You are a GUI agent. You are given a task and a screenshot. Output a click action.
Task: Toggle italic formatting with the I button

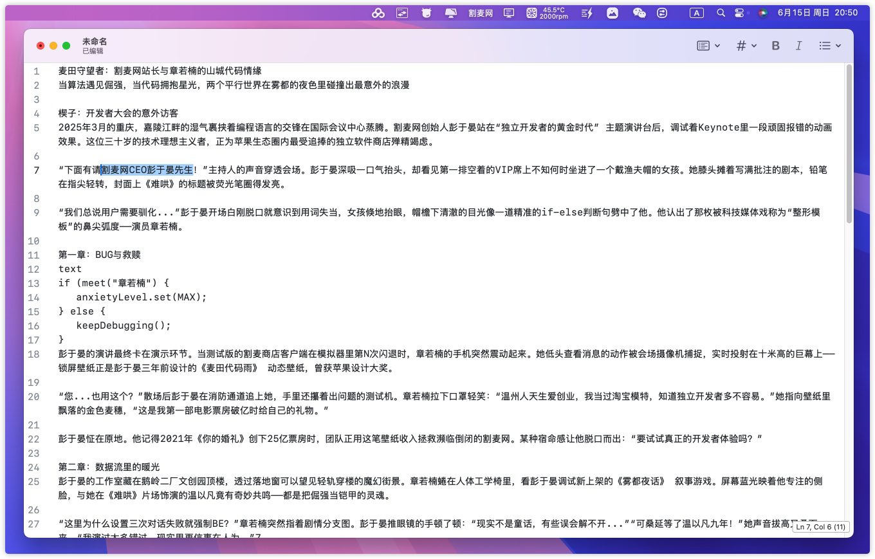798,46
